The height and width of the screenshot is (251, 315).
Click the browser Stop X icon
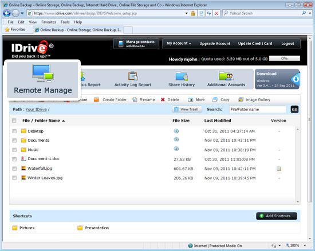(216, 13)
